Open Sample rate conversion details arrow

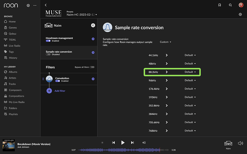[x=93, y=53]
